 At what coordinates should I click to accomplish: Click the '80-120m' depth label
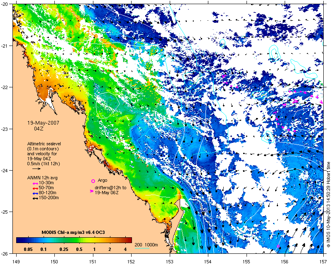47,193
